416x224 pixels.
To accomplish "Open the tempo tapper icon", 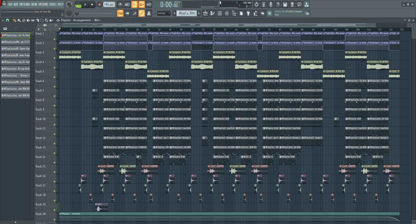I will (x=255, y=13).
